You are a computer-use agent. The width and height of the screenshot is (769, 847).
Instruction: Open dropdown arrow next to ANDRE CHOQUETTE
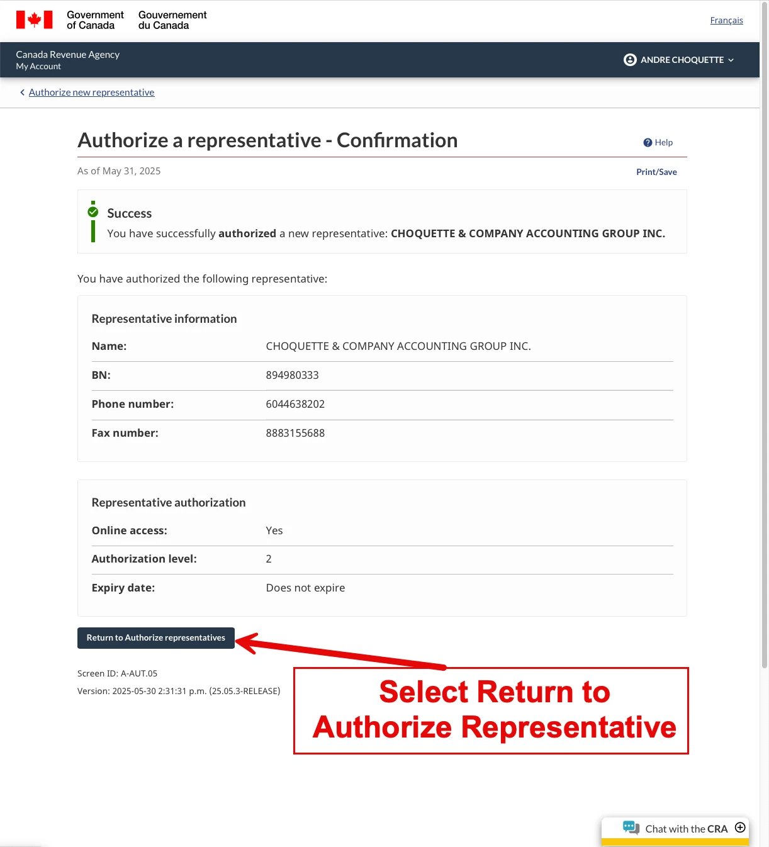pyautogui.click(x=731, y=60)
